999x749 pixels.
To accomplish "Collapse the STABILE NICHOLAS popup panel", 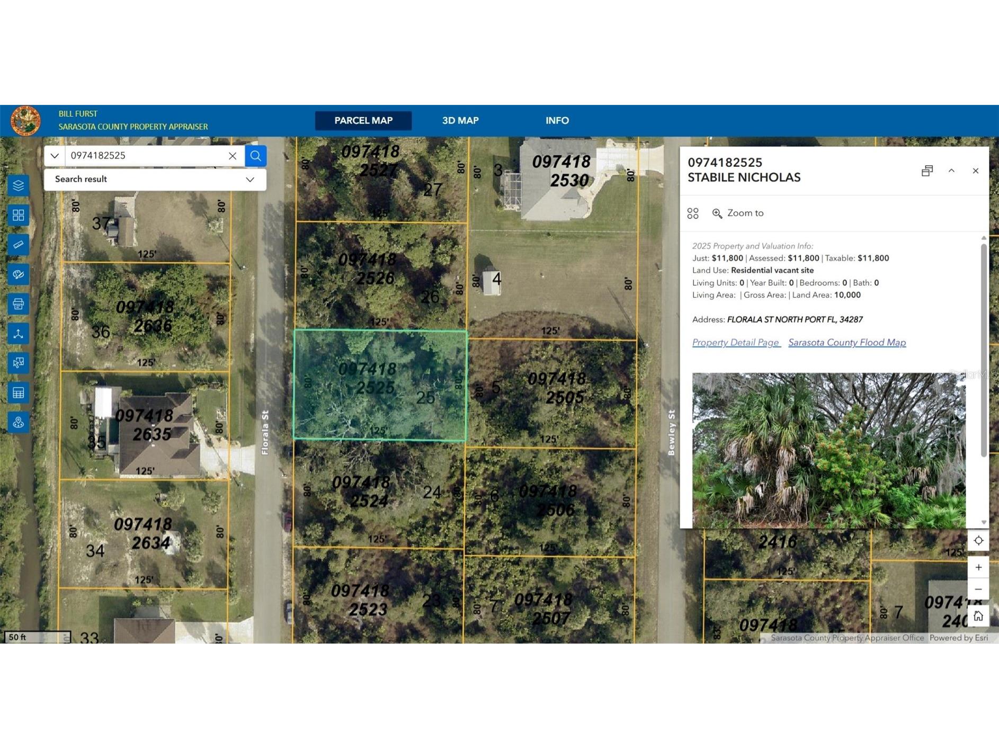I will pos(951,171).
